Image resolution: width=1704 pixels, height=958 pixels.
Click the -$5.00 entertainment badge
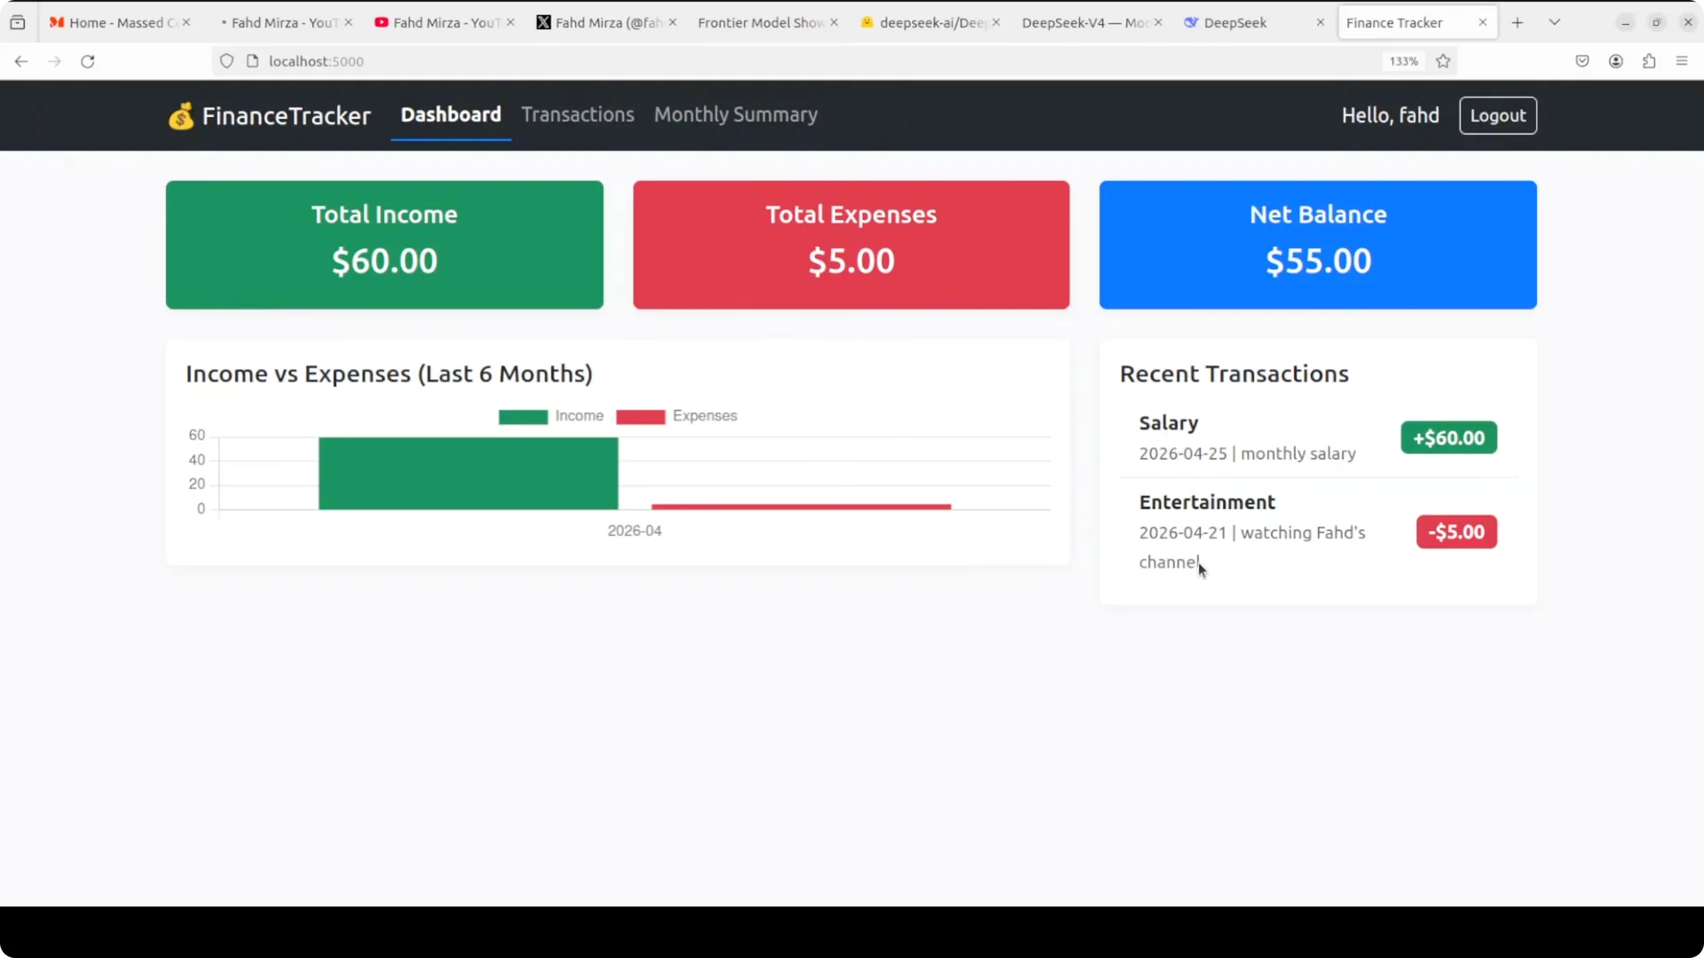coord(1456,531)
